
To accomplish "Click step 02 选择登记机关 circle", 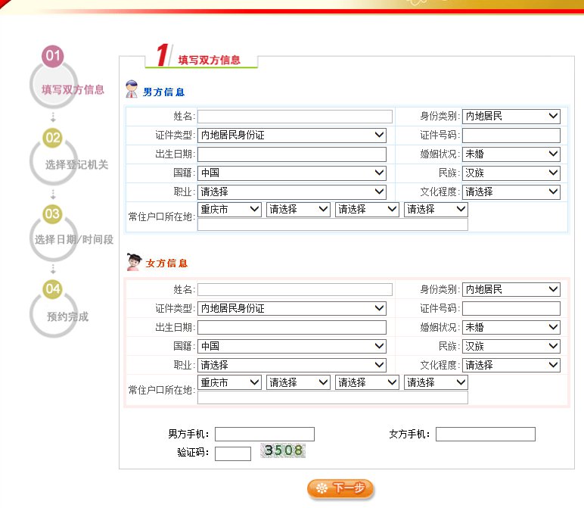I will [x=54, y=157].
